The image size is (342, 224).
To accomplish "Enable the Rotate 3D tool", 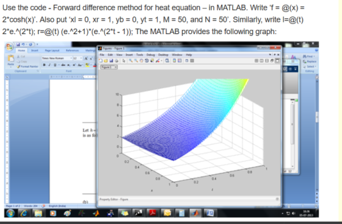I will click(147, 61).
